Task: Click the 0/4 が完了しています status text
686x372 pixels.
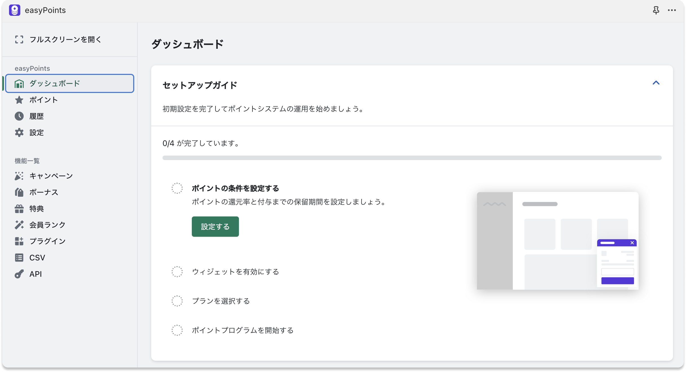Action: (x=201, y=143)
